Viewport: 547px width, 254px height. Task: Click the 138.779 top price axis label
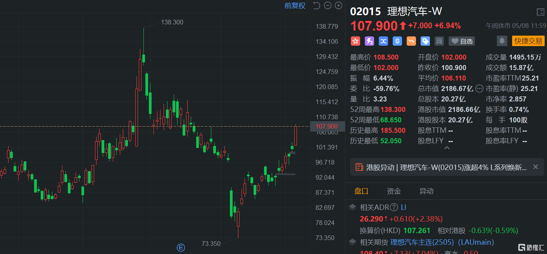(327, 26)
